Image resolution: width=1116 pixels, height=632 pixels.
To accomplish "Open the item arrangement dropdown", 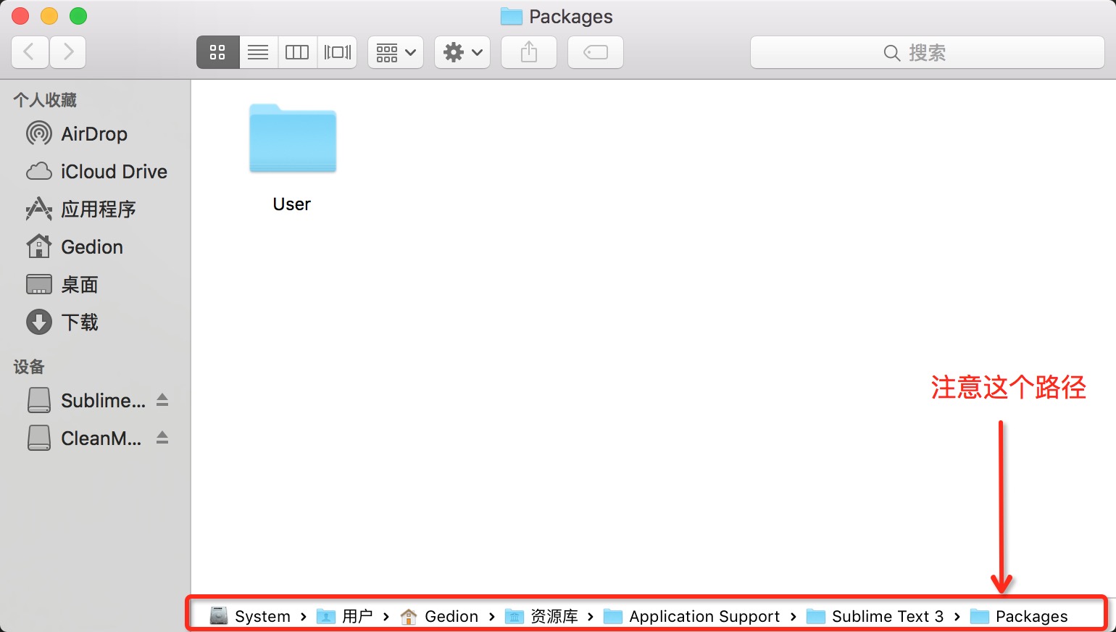I will click(396, 52).
